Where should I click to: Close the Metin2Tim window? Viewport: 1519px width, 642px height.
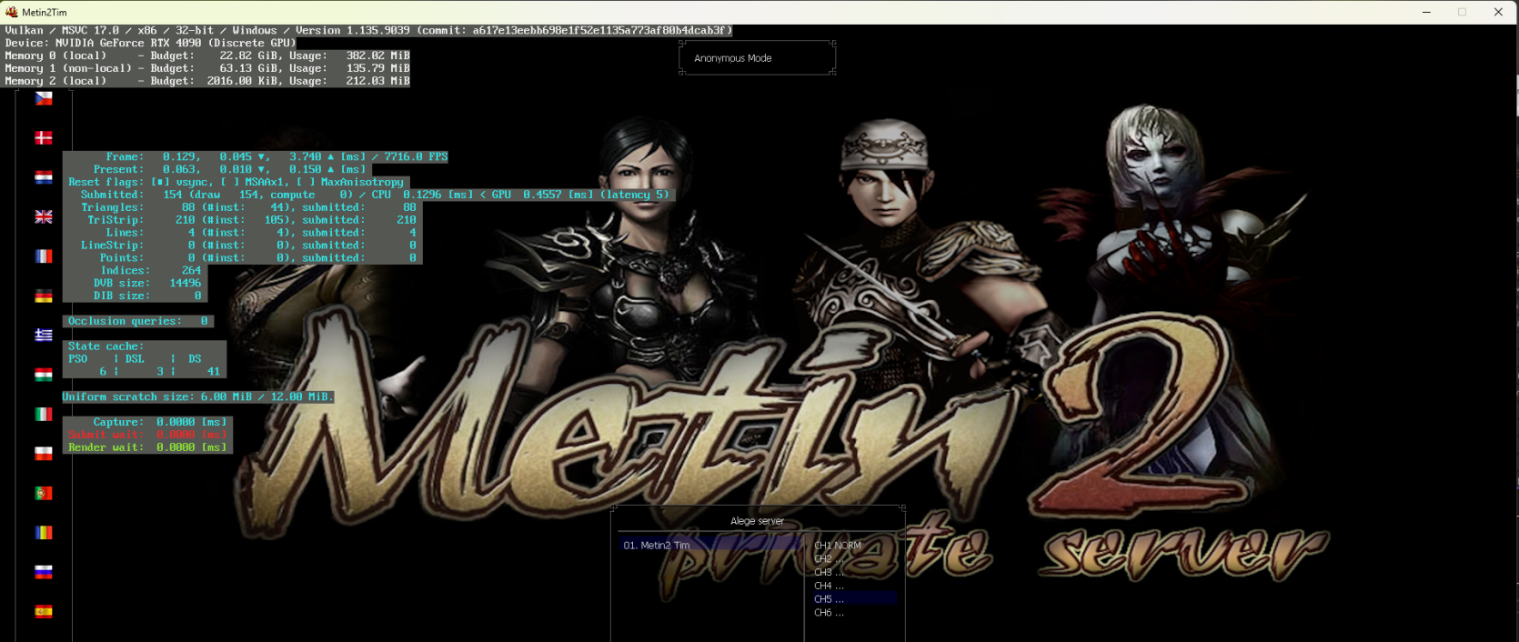(x=1498, y=12)
